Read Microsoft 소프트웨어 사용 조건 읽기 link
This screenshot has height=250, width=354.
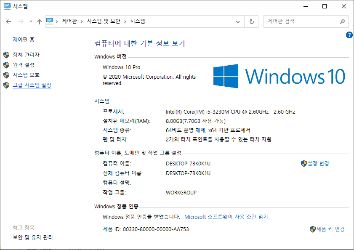[x=226, y=217]
